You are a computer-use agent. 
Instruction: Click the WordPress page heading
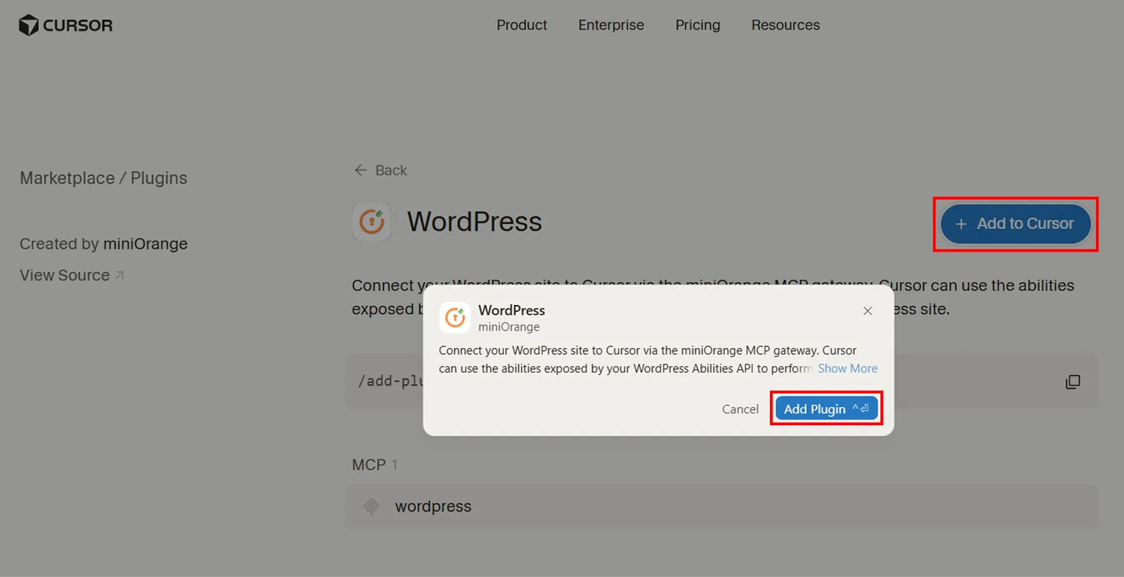coord(475,222)
